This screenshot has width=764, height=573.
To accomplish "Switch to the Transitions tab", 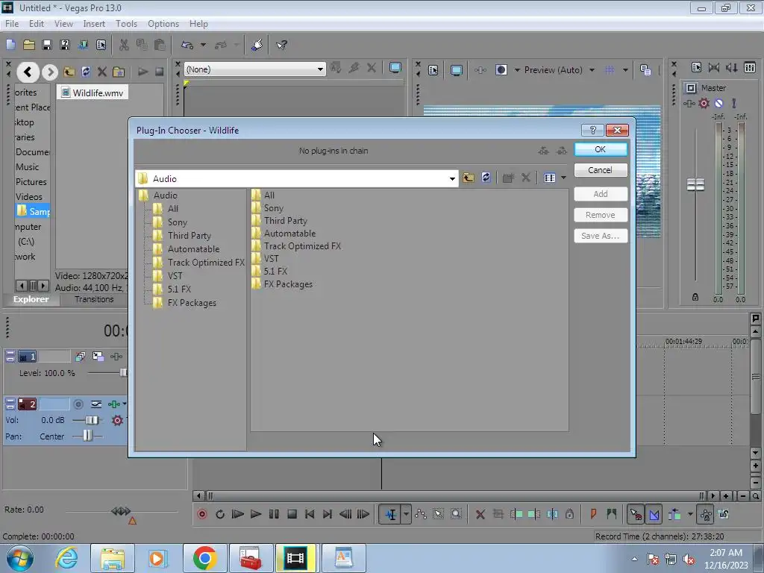I will (x=94, y=299).
